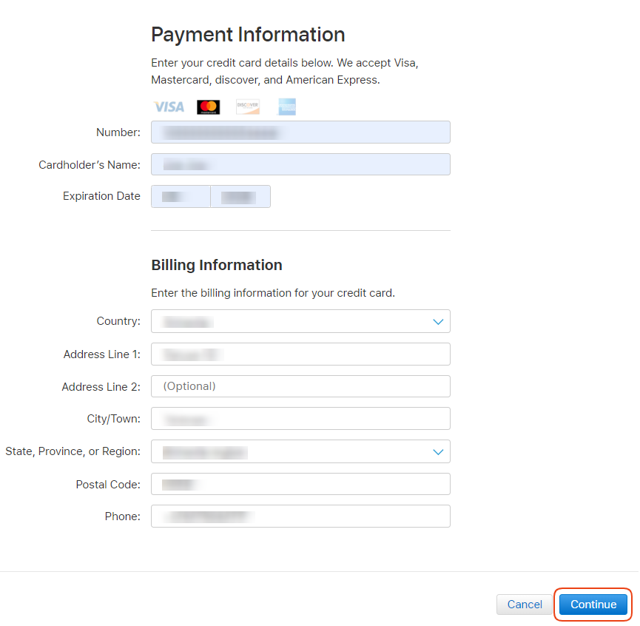Click the Address Line 1 field
The width and height of the screenshot is (640, 626).
pyautogui.click(x=300, y=354)
